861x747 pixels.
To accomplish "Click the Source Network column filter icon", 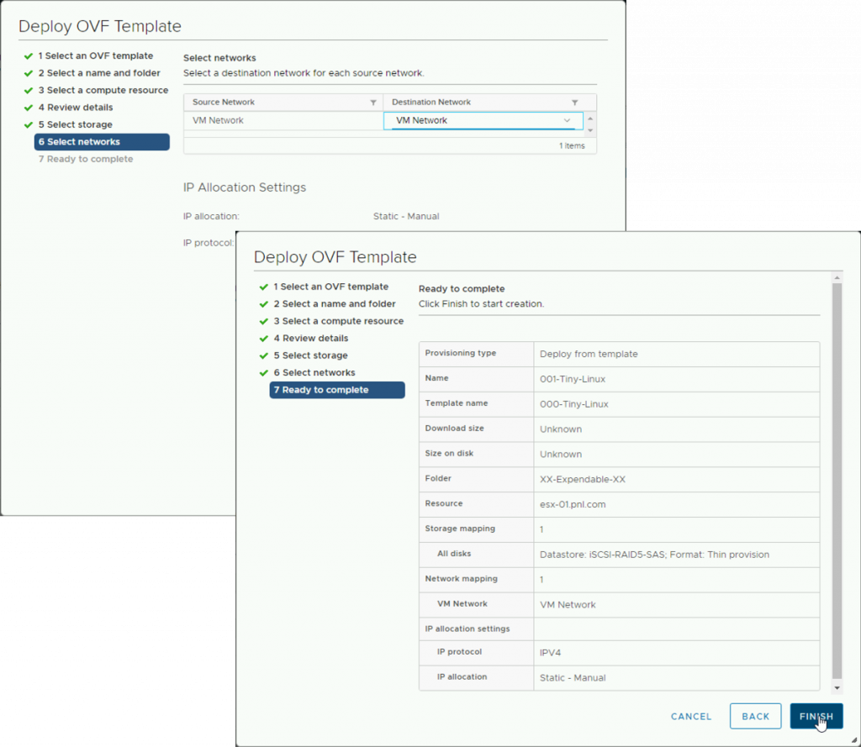I will click(x=373, y=103).
